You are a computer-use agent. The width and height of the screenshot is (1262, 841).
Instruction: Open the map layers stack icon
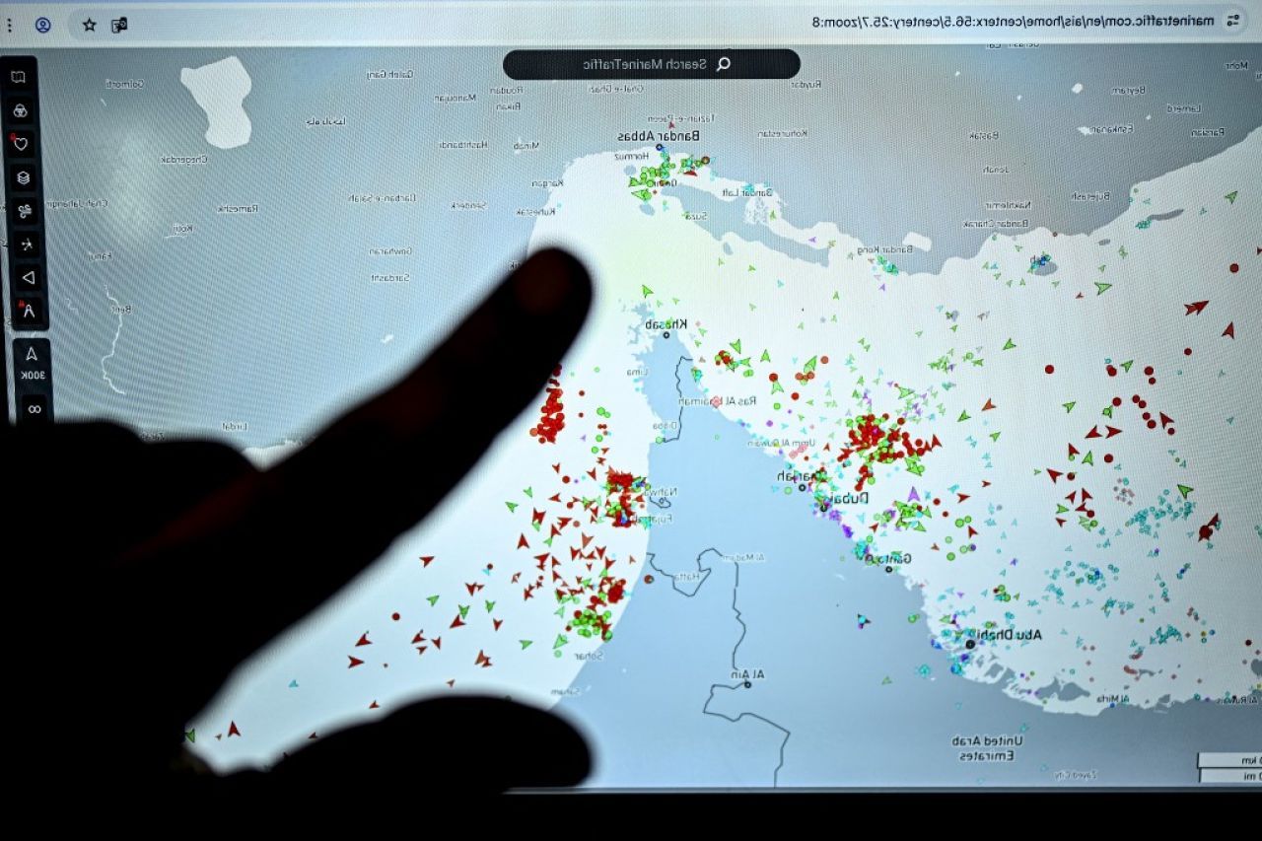23,177
